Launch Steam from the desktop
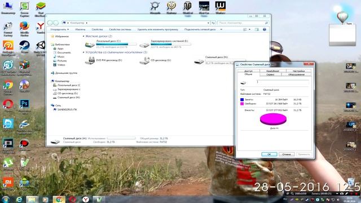This screenshot has width=361, height=203. (24, 46)
